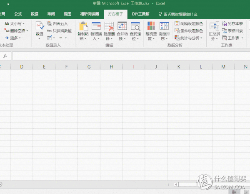Switch to the DIY工具箱 tab
Screen dimensions: 250x194
[141, 14]
